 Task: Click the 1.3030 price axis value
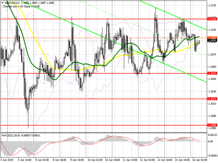tap(212, 92)
